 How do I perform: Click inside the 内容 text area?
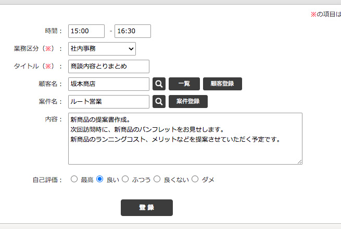coord(185,139)
